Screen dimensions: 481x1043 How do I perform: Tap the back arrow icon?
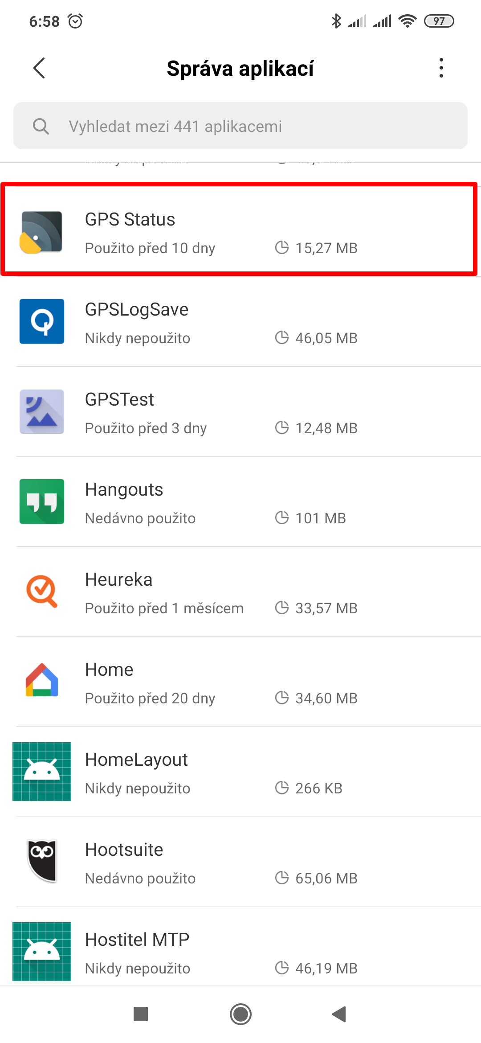click(x=39, y=68)
